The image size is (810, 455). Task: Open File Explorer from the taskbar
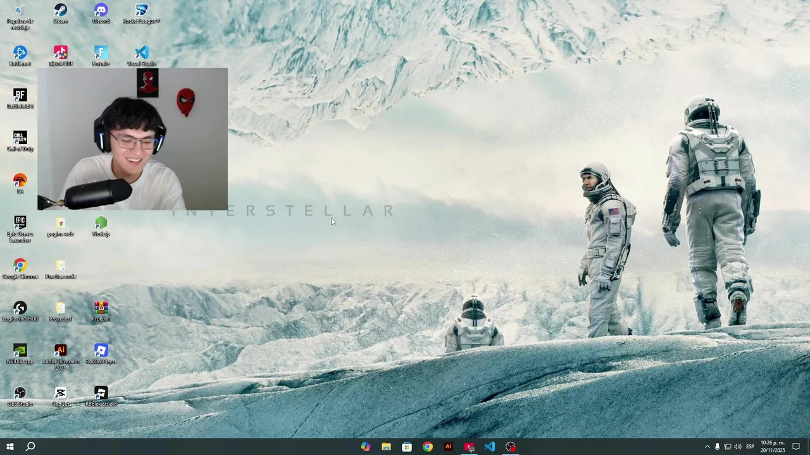point(386,447)
